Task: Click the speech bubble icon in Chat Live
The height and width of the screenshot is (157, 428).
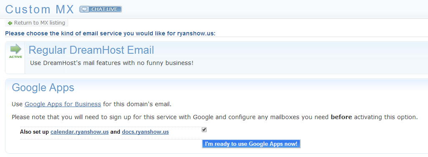Action: click(85, 9)
